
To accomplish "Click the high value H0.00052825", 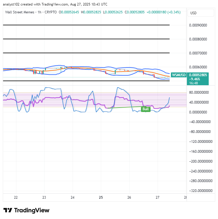I will point(91,12).
